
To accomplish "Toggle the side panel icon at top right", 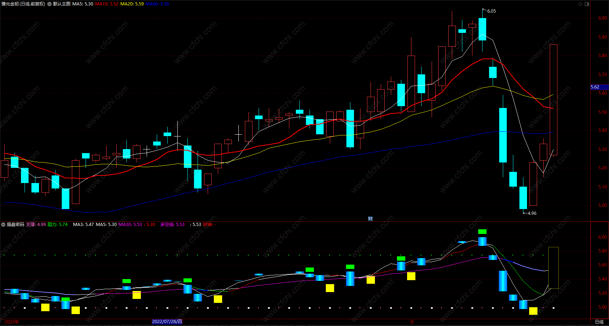I will click(587, 4).
